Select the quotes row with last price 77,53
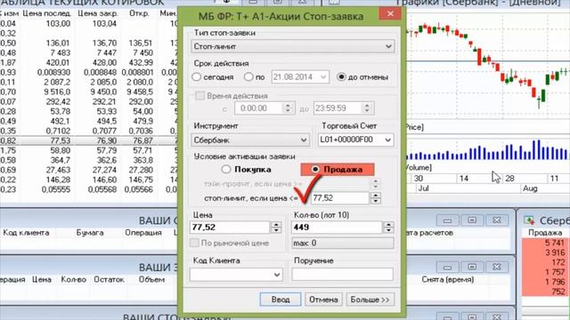Viewport: 570px width, 320px height. 89,140
